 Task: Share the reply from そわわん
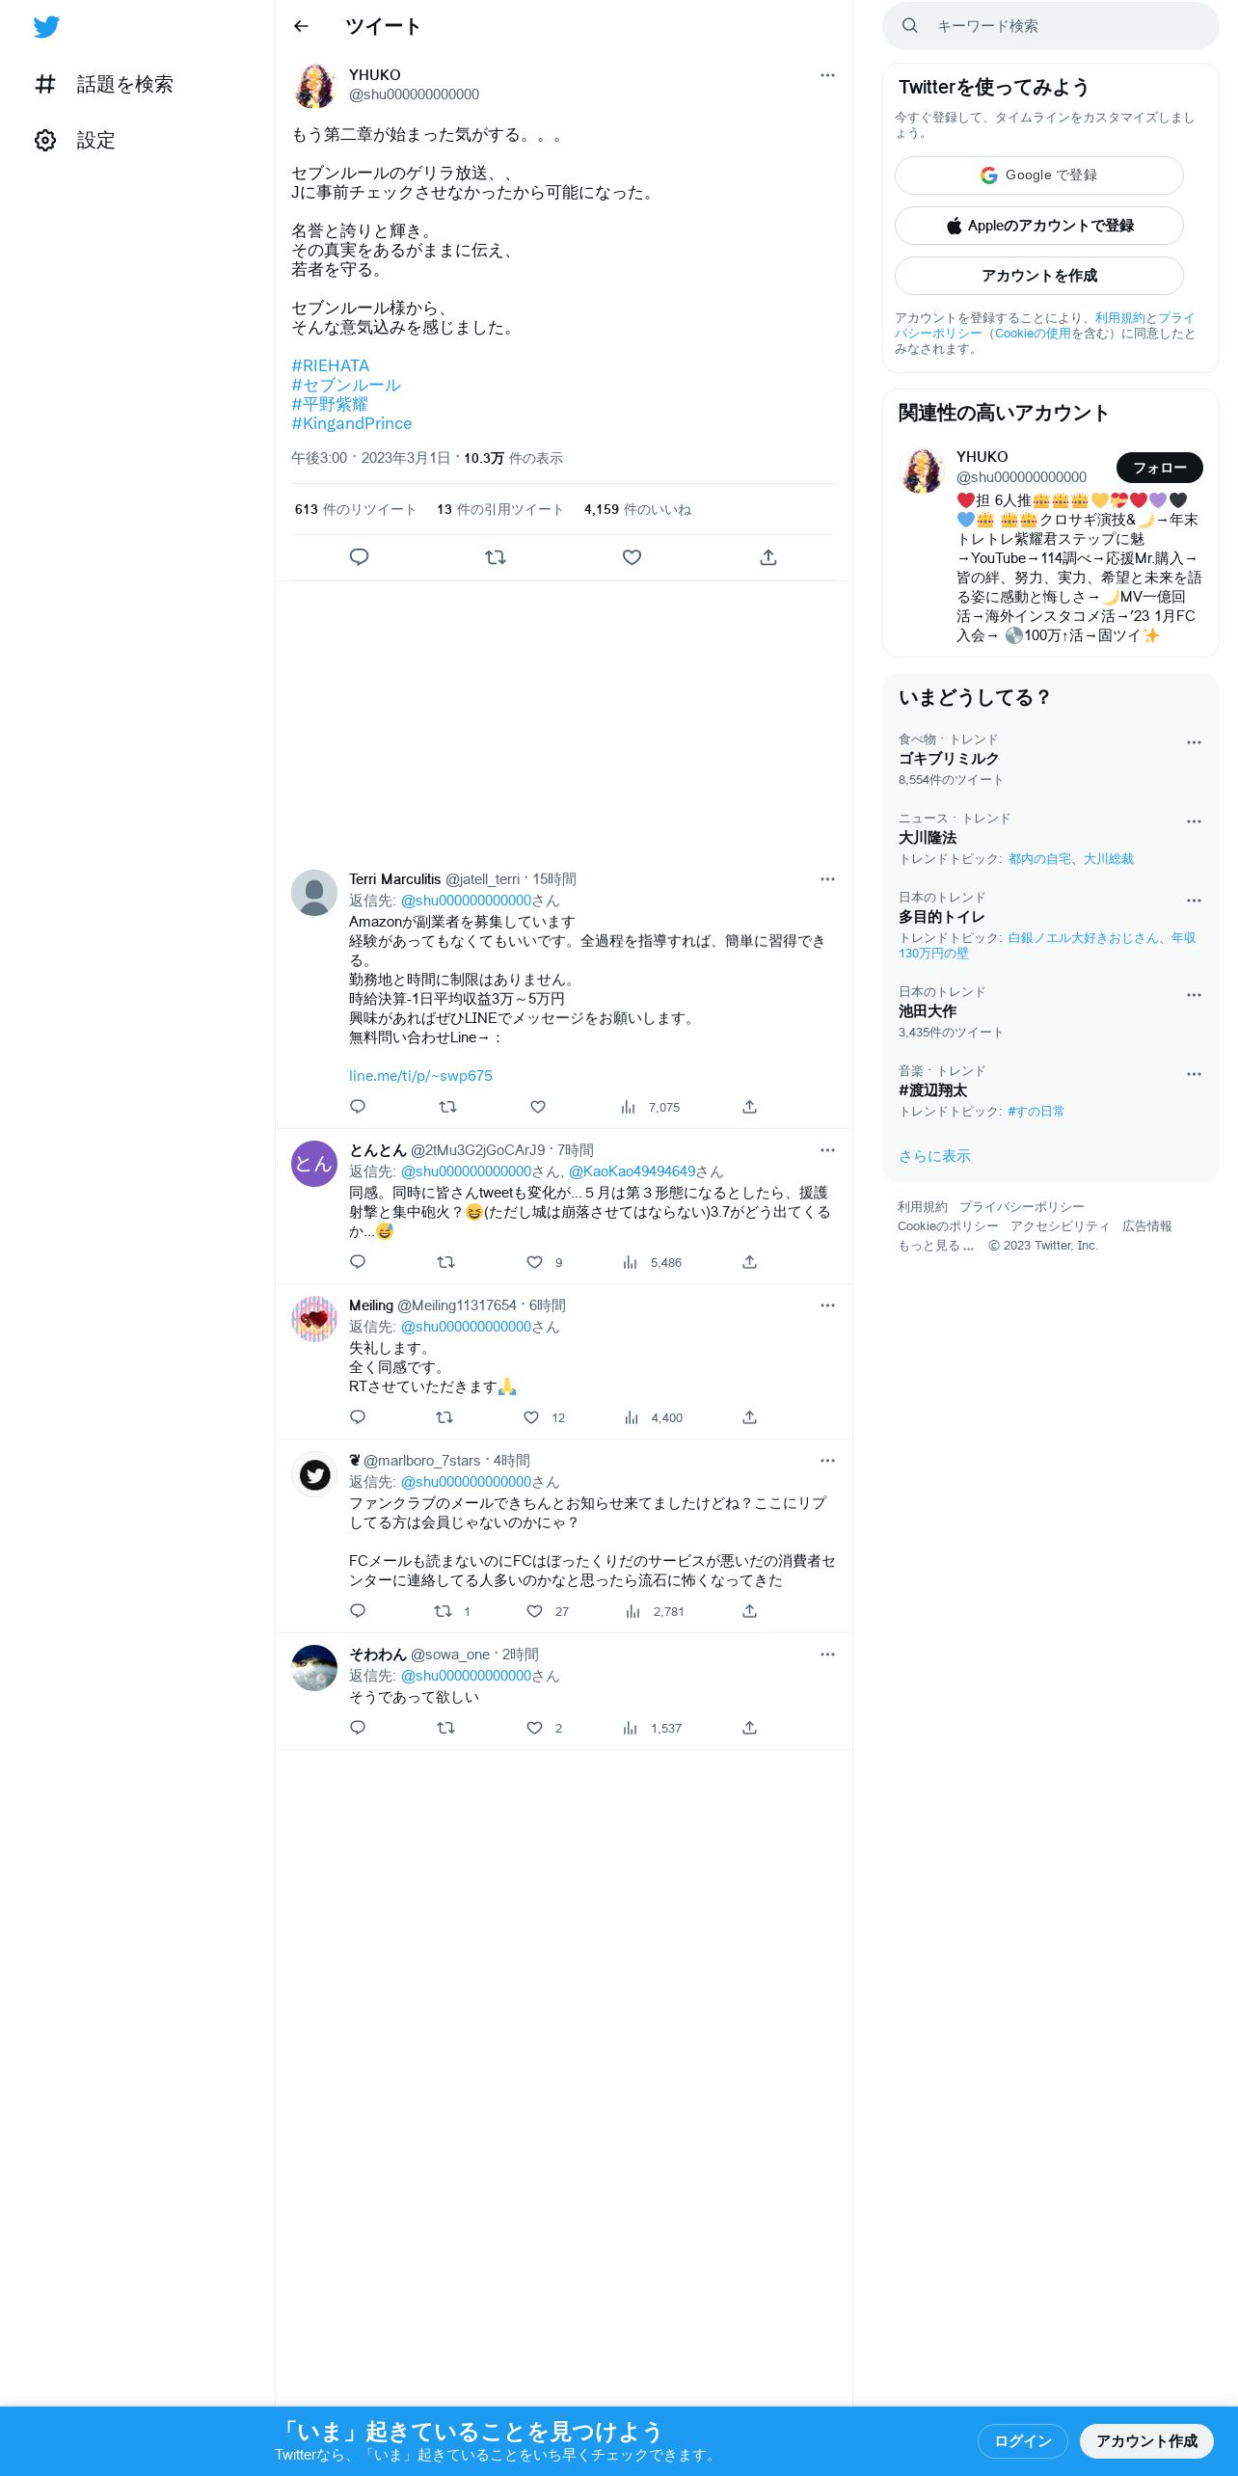coord(749,1728)
